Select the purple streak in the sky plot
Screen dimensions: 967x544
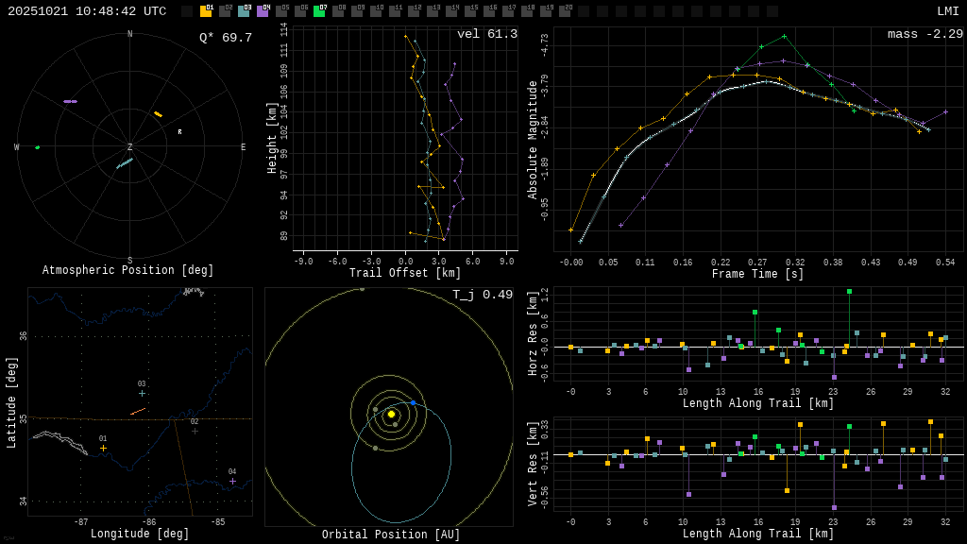point(70,101)
